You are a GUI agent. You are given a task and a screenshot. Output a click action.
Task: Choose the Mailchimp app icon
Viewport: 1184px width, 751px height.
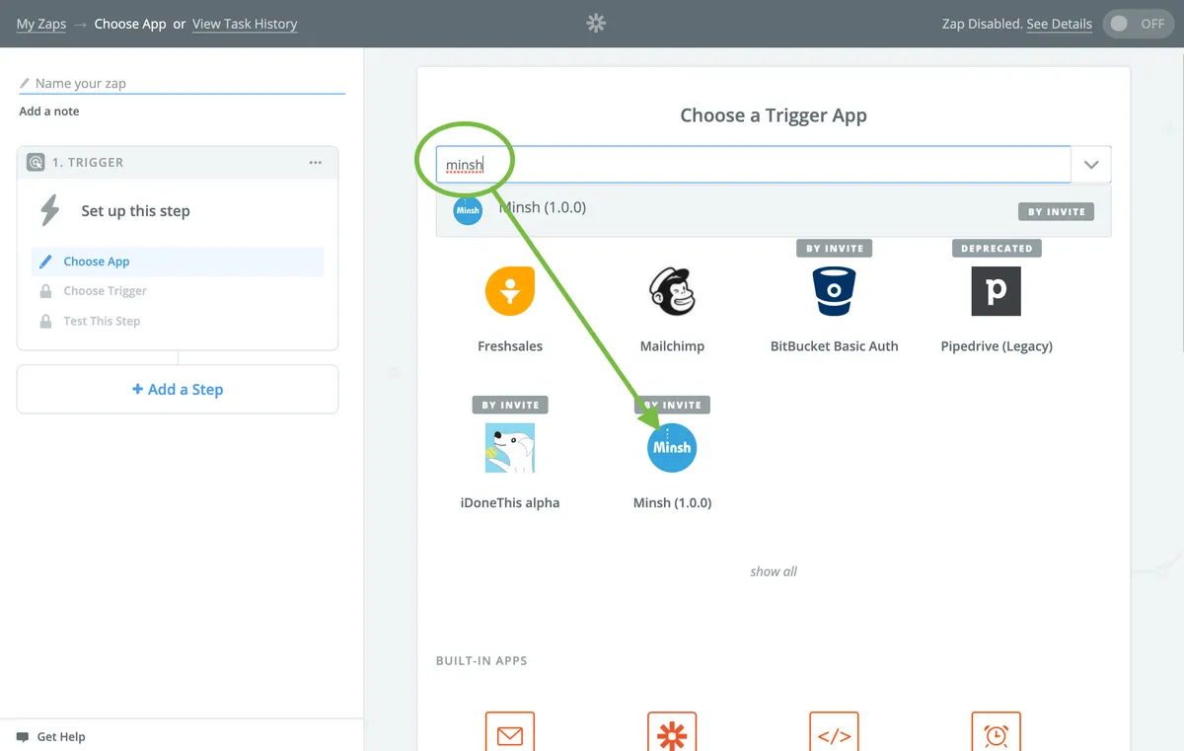[672, 291]
